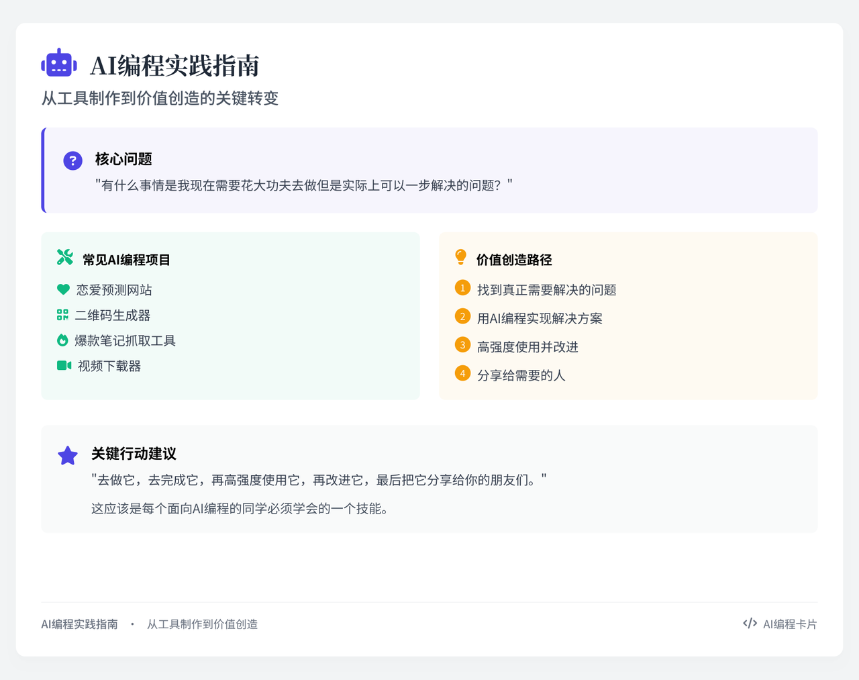Click the AI编程卡片 footer label
This screenshot has height=680, width=859.
[790, 624]
